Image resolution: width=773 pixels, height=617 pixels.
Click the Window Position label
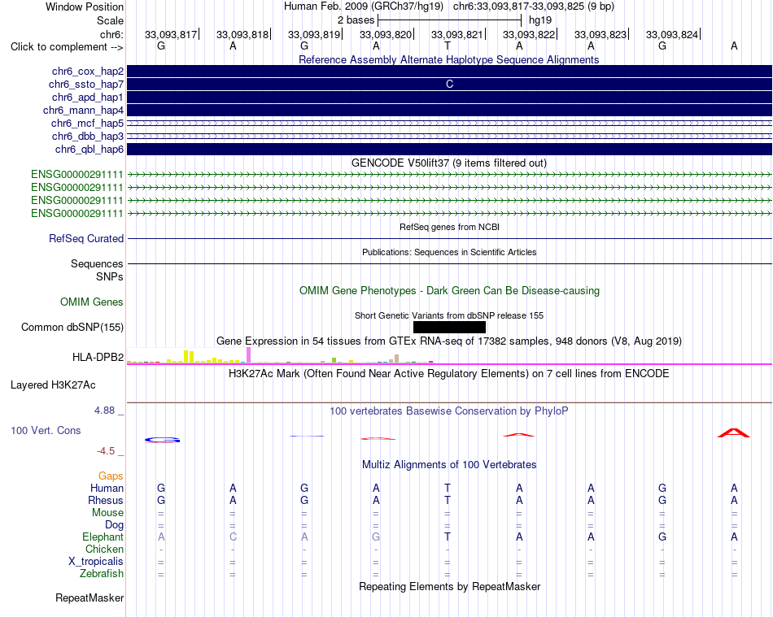(x=85, y=7)
